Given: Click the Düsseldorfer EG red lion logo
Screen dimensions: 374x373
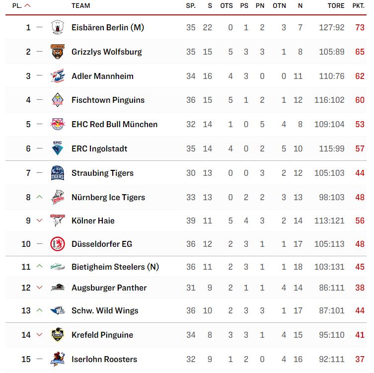Looking at the screenshot, I should point(58,244).
